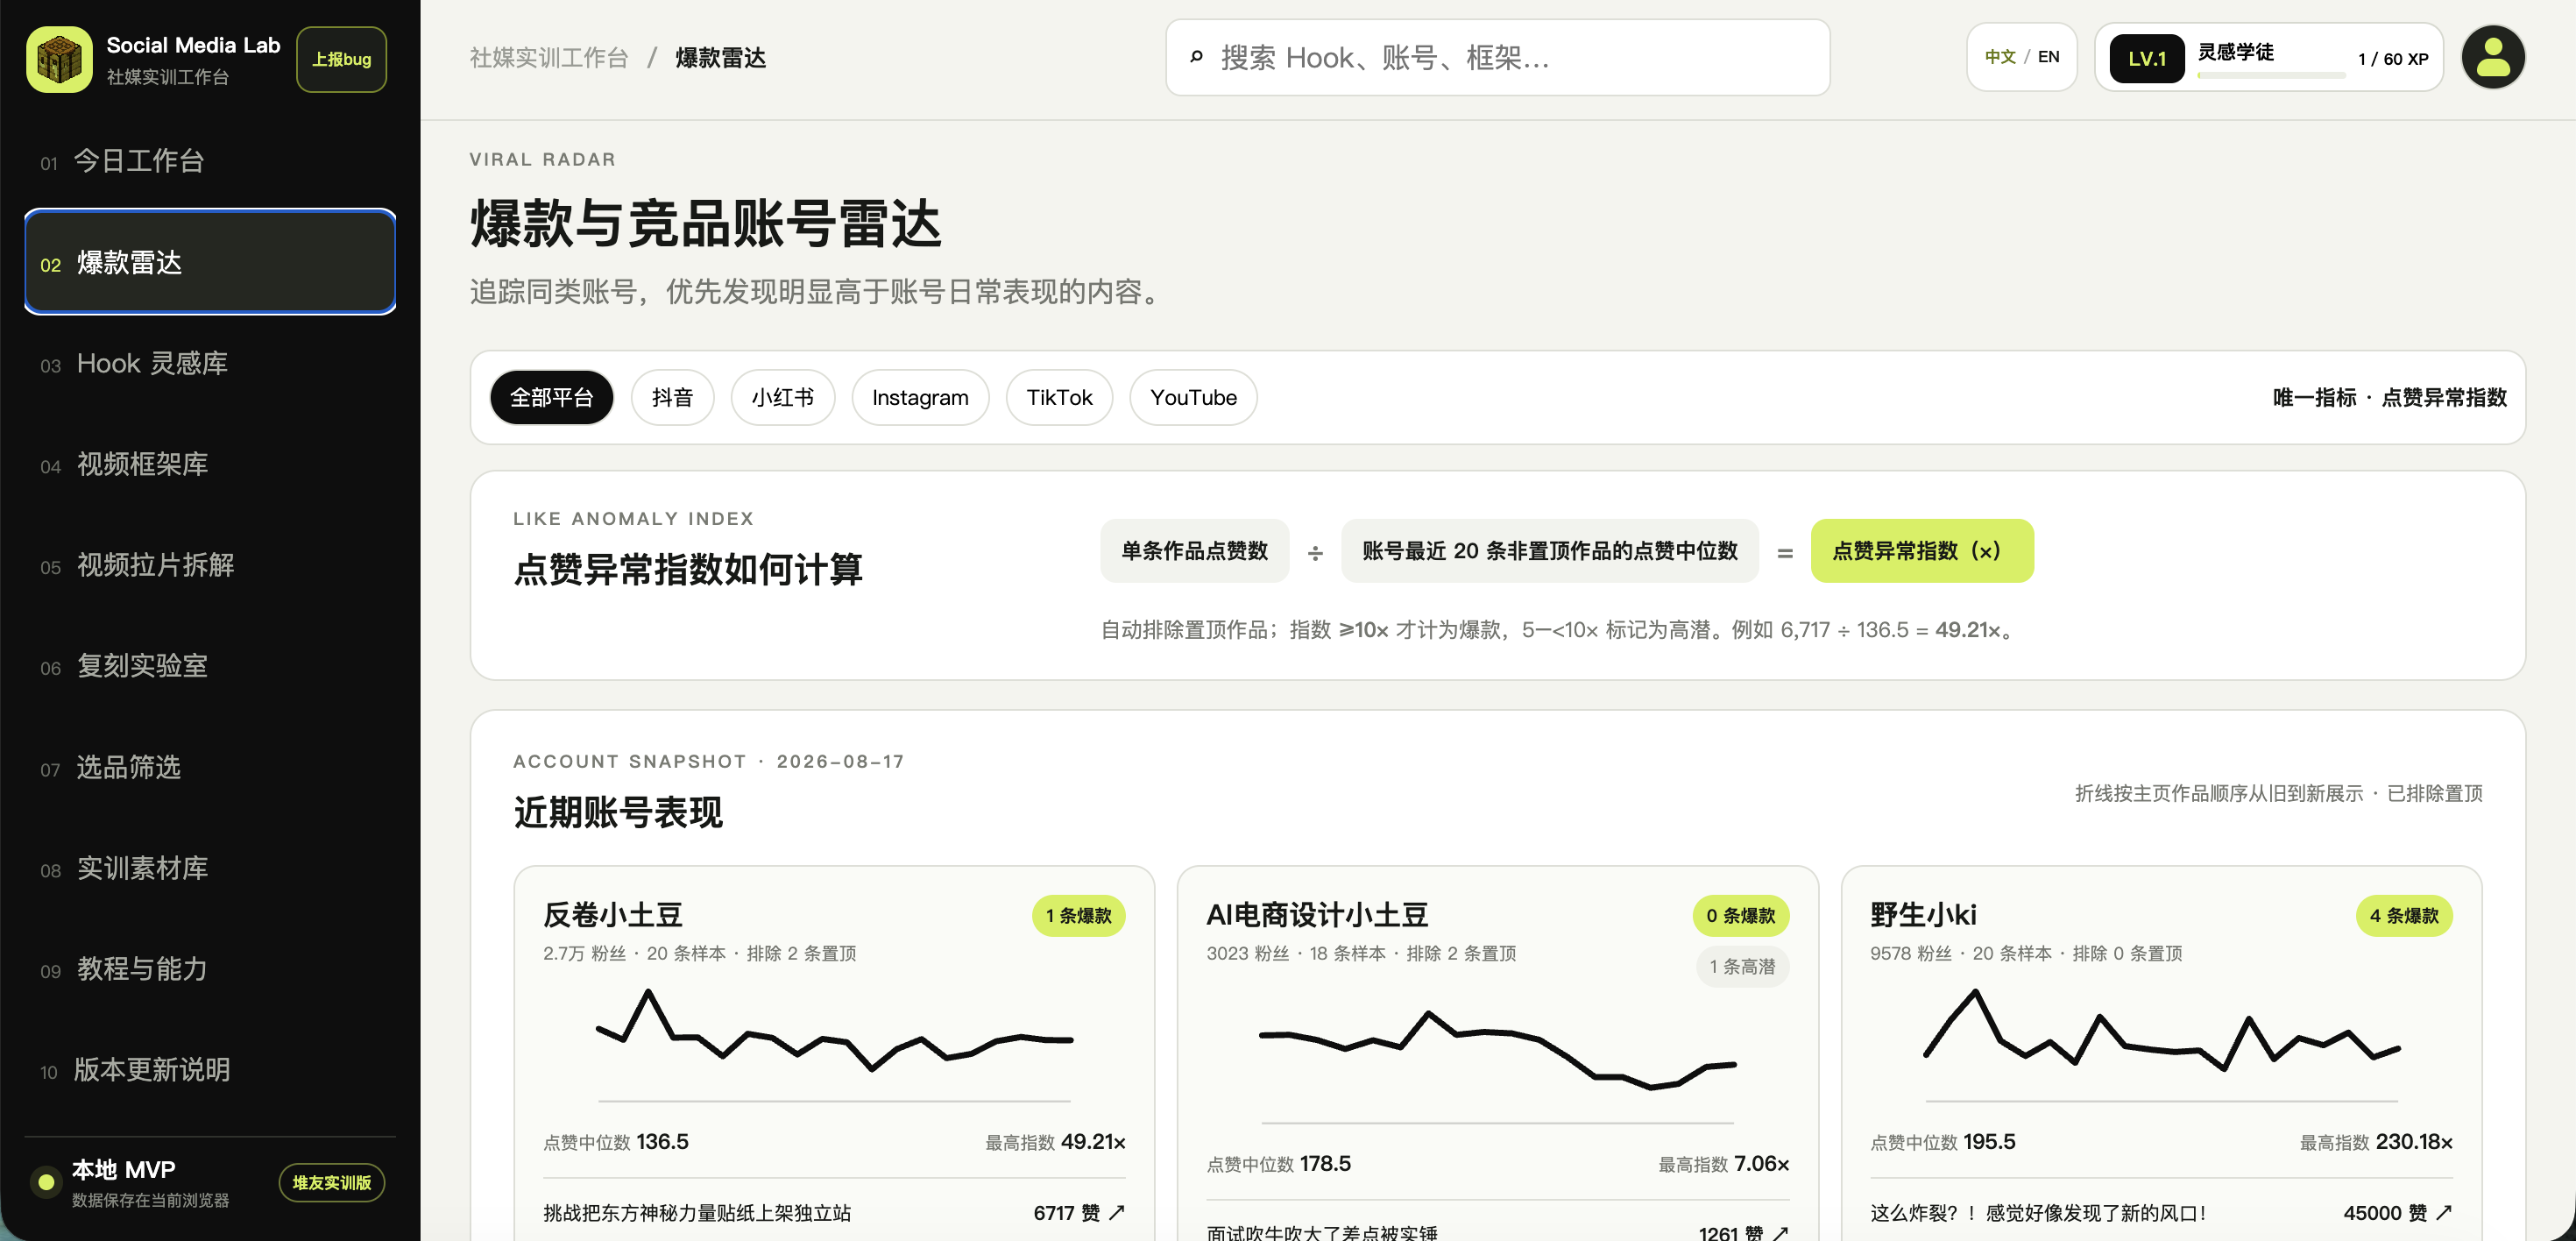Image resolution: width=2576 pixels, height=1241 pixels.
Task: Filter by TikTok platform
Action: coord(1059,397)
